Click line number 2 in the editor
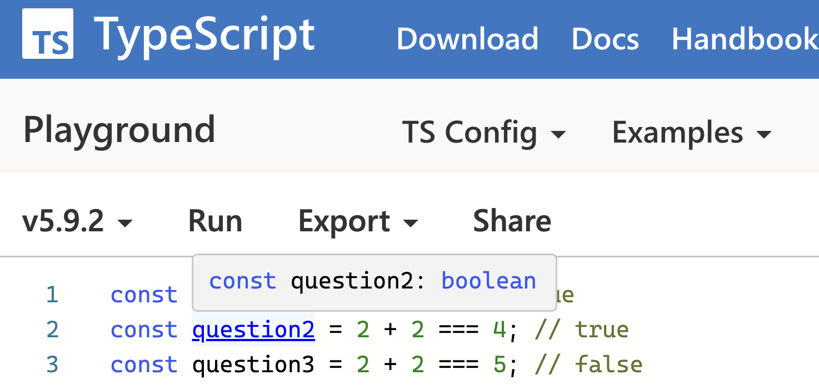Screen dimensions: 819x385 [x=52, y=329]
